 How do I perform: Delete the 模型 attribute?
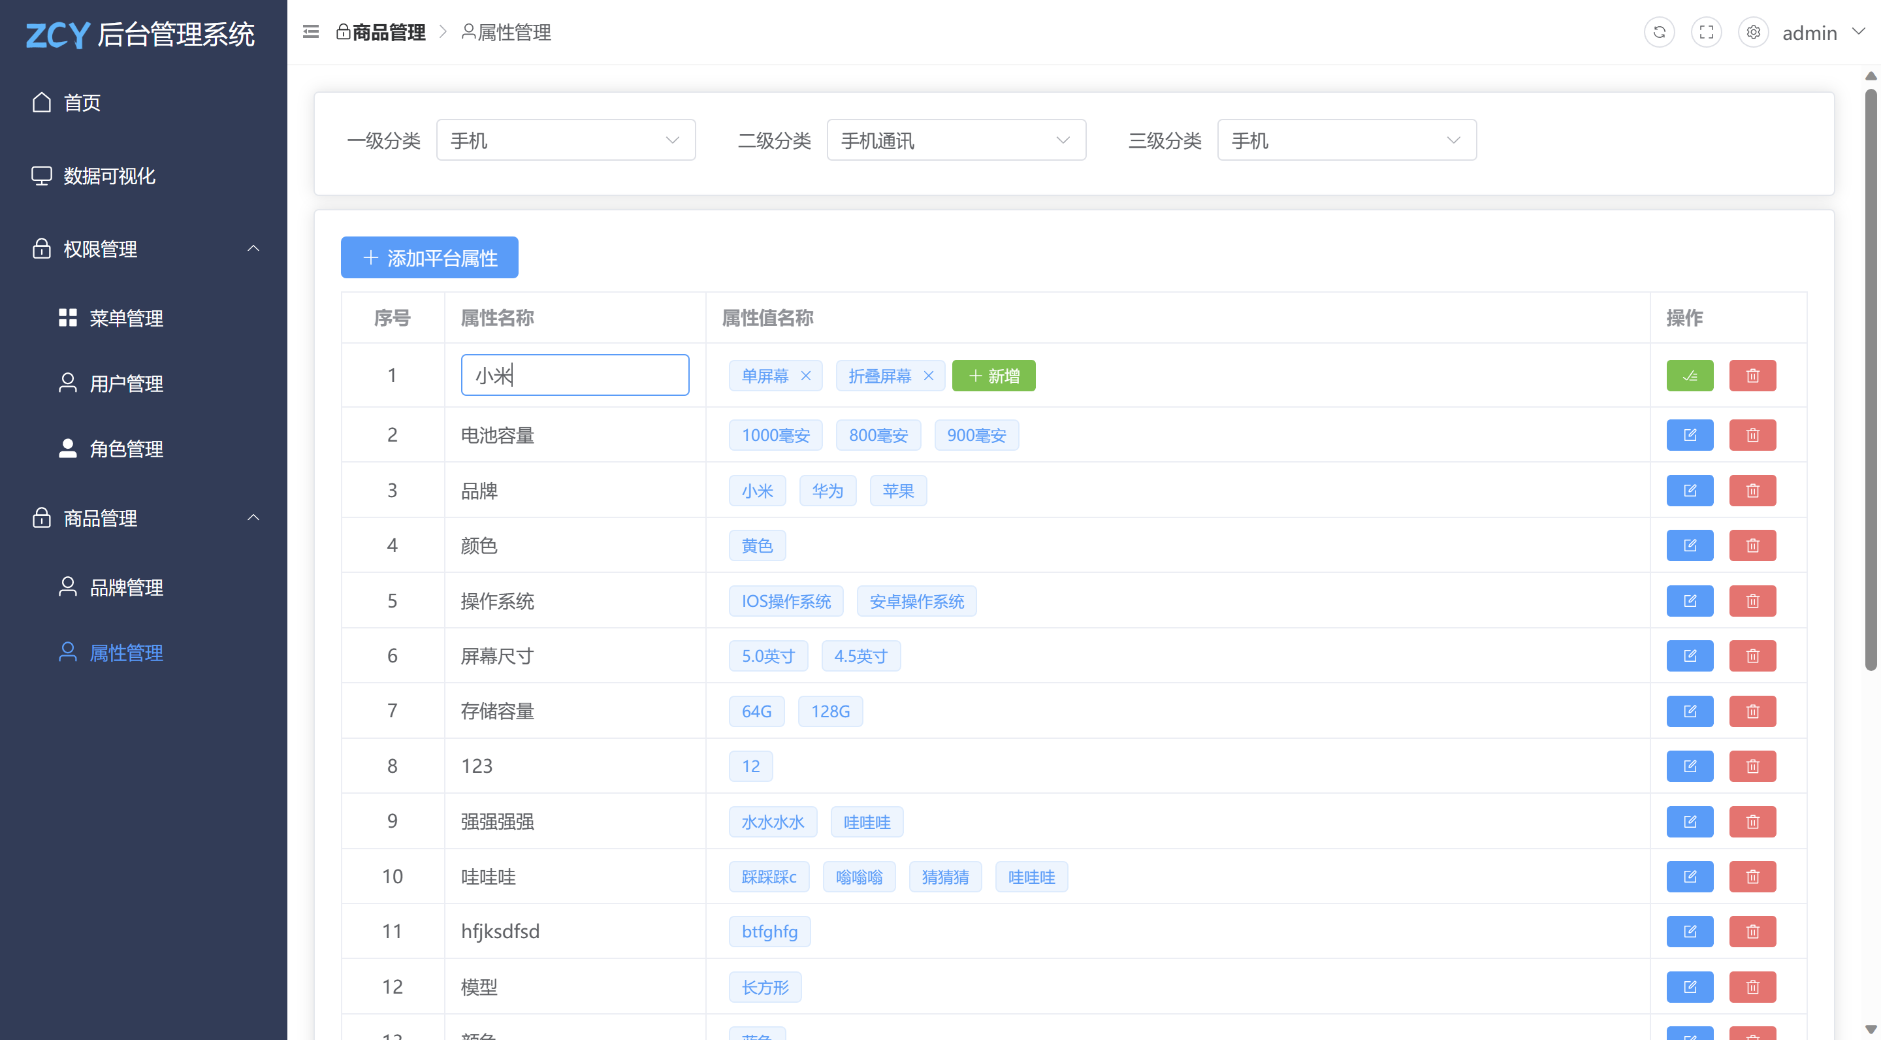(x=1752, y=988)
